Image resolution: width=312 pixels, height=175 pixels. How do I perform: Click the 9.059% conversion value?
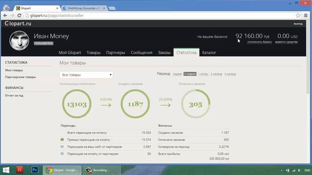coord(106,99)
